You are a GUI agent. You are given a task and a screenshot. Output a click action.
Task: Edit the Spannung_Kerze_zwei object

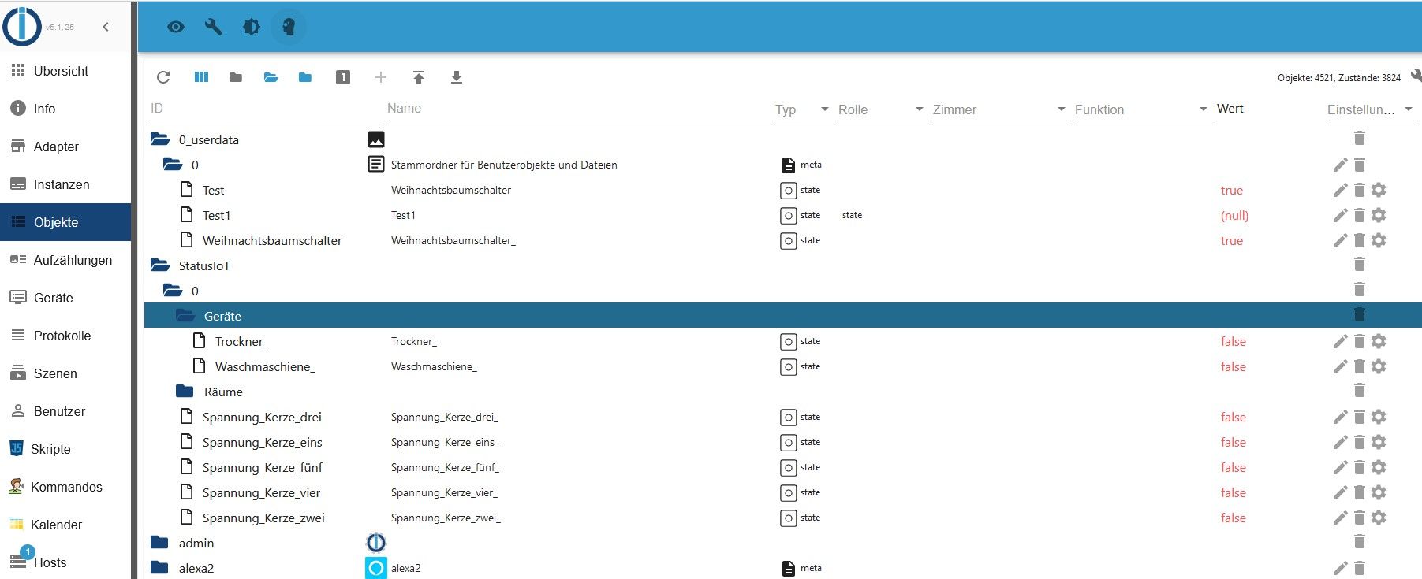pos(1340,518)
